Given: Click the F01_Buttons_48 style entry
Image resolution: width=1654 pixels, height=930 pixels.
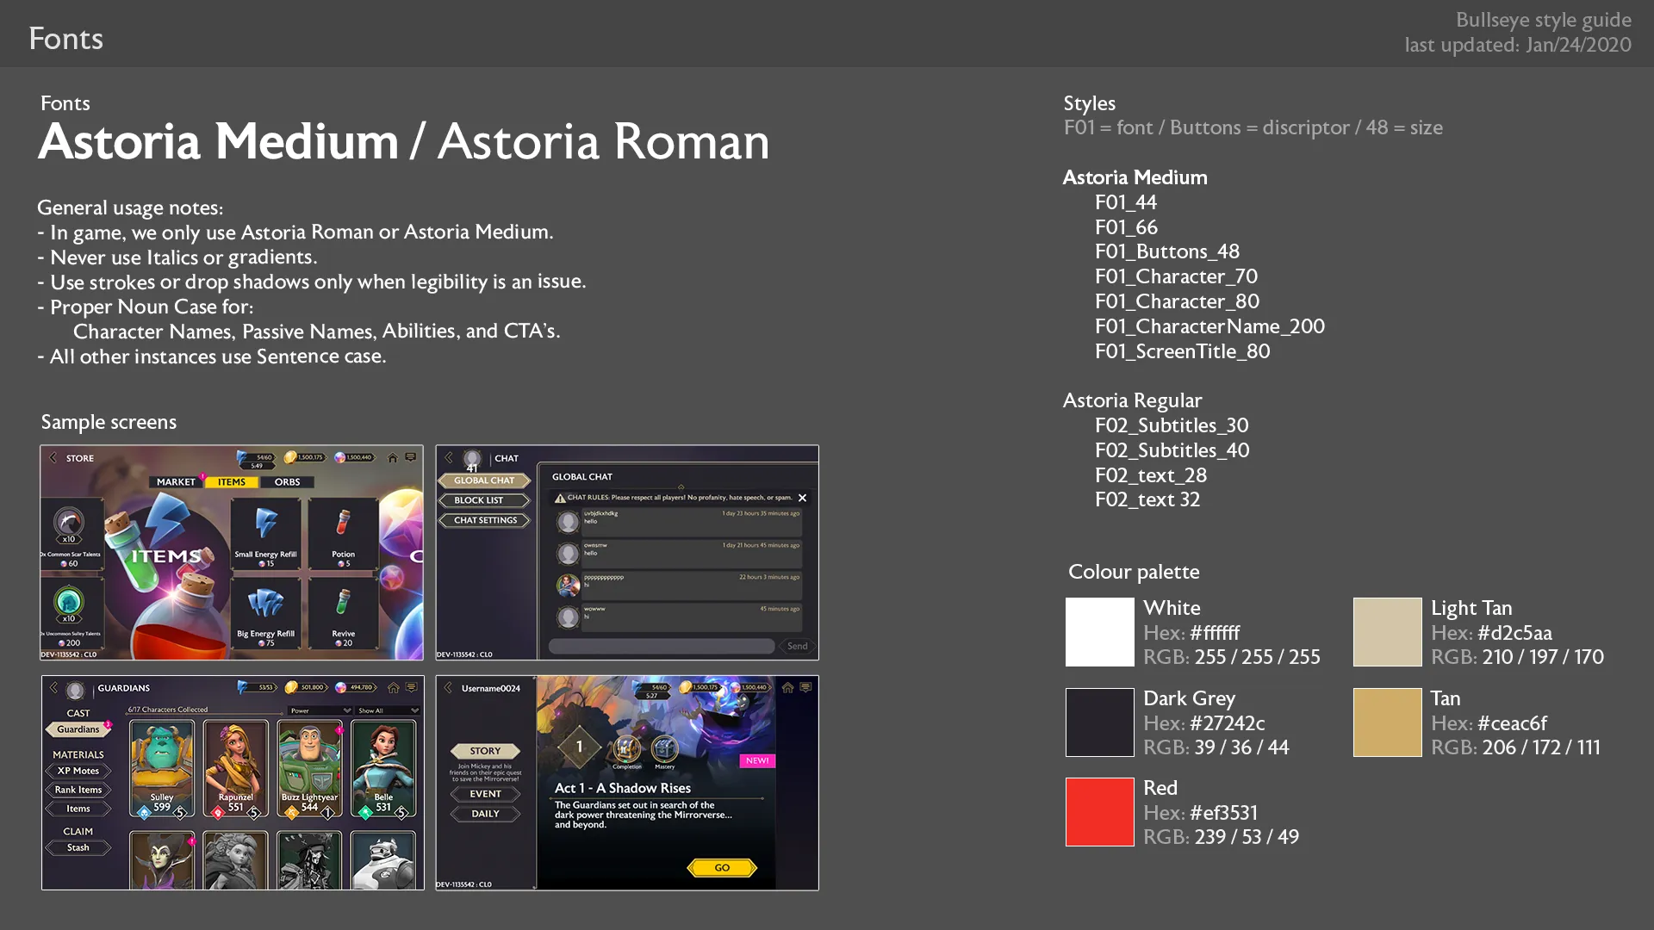Looking at the screenshot, I should click(1166, 251).
